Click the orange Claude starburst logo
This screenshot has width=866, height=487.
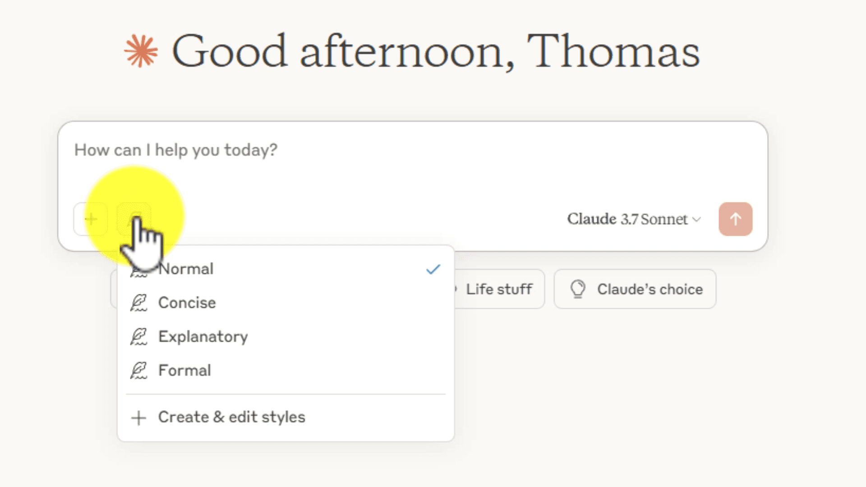[x=141, y=51]
